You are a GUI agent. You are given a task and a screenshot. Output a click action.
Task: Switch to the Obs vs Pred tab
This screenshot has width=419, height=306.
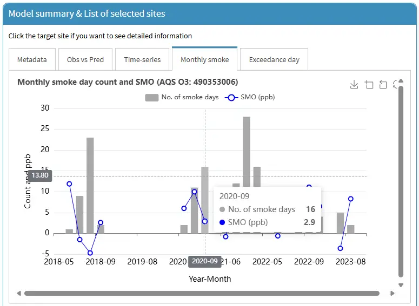85,59
